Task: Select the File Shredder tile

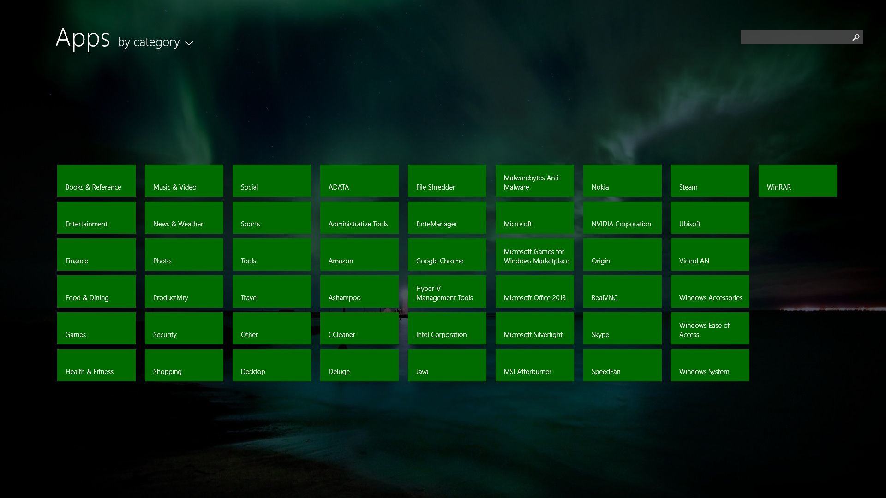Action: (x=447, y=181)
